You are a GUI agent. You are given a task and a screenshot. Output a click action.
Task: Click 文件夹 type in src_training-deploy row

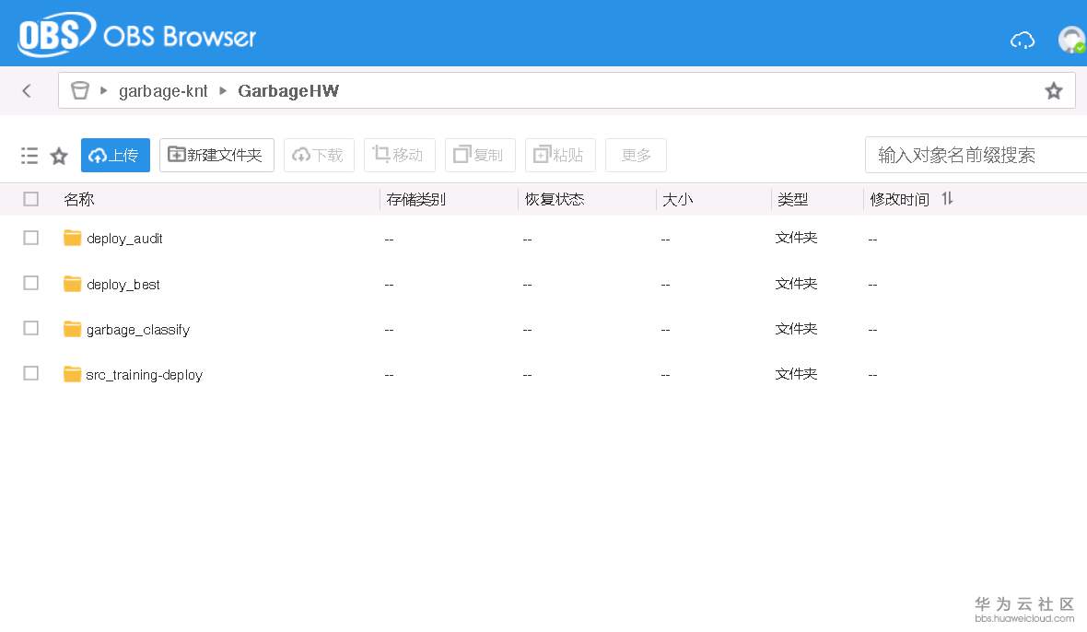pyautogui.click(x=796, y=373)
